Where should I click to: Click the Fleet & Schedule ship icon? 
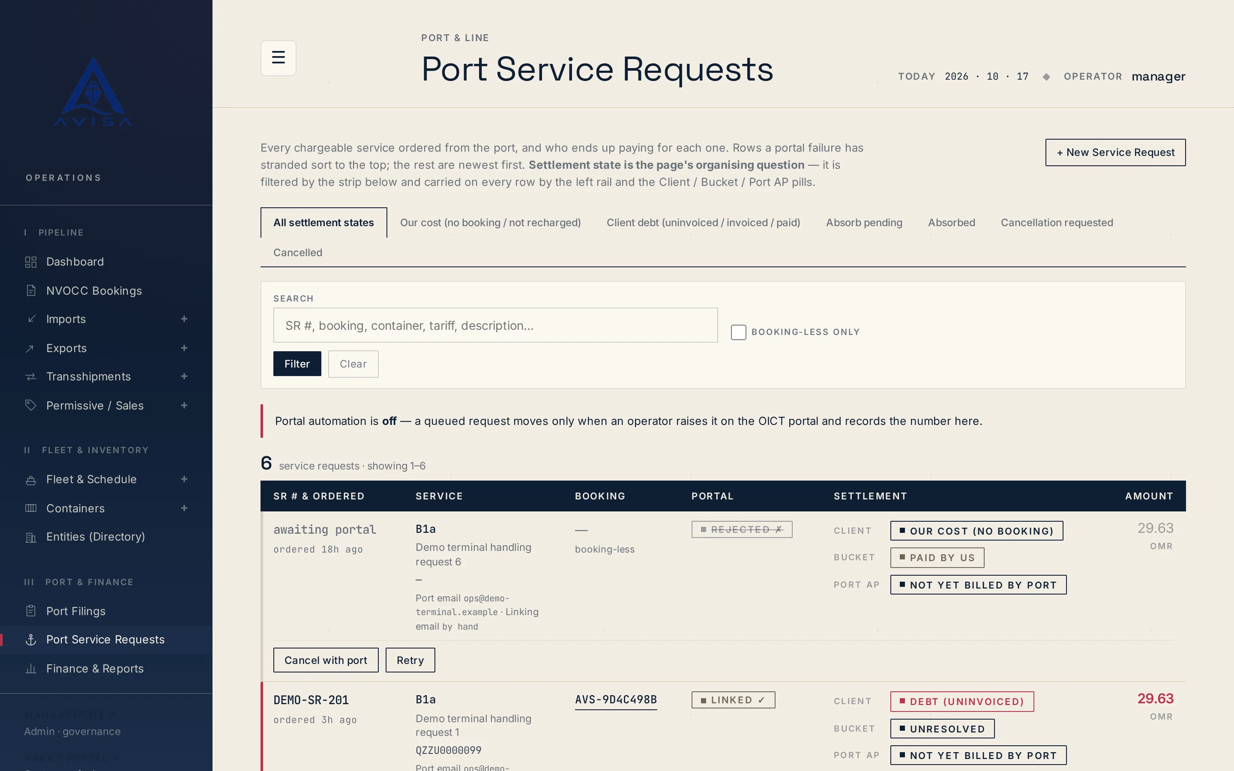point(30,479)
